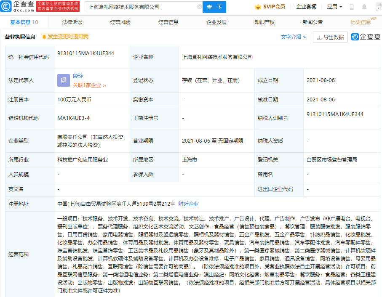Image resolution: width=382 pixels, height=297 pixels.
Task: Click the 营业执照信息 section heading
Action: 20,37
